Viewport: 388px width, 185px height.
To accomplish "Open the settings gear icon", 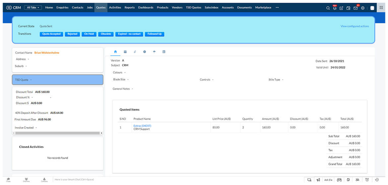I will [363, 8].
